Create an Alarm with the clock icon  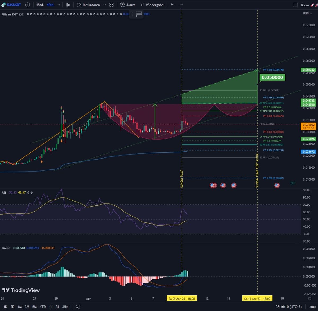point(128,5)
